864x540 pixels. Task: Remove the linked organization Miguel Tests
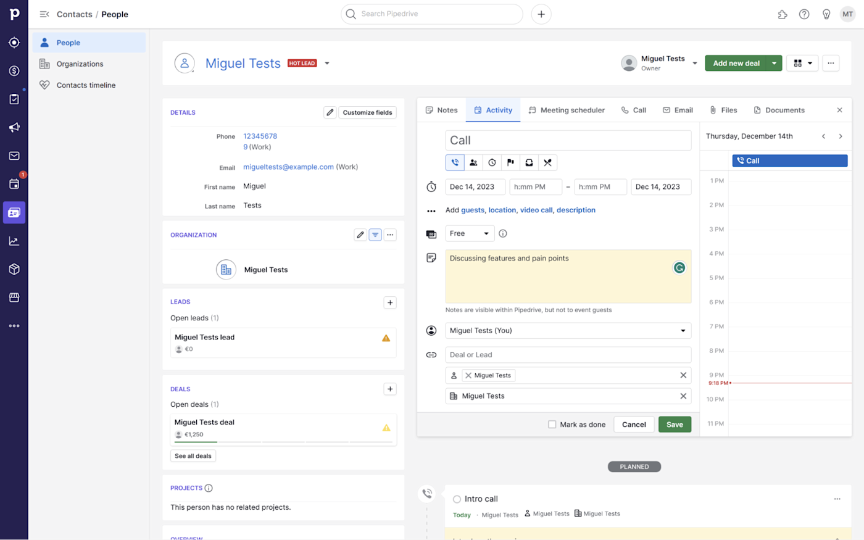pyautogui.click(x=683, y=396)
